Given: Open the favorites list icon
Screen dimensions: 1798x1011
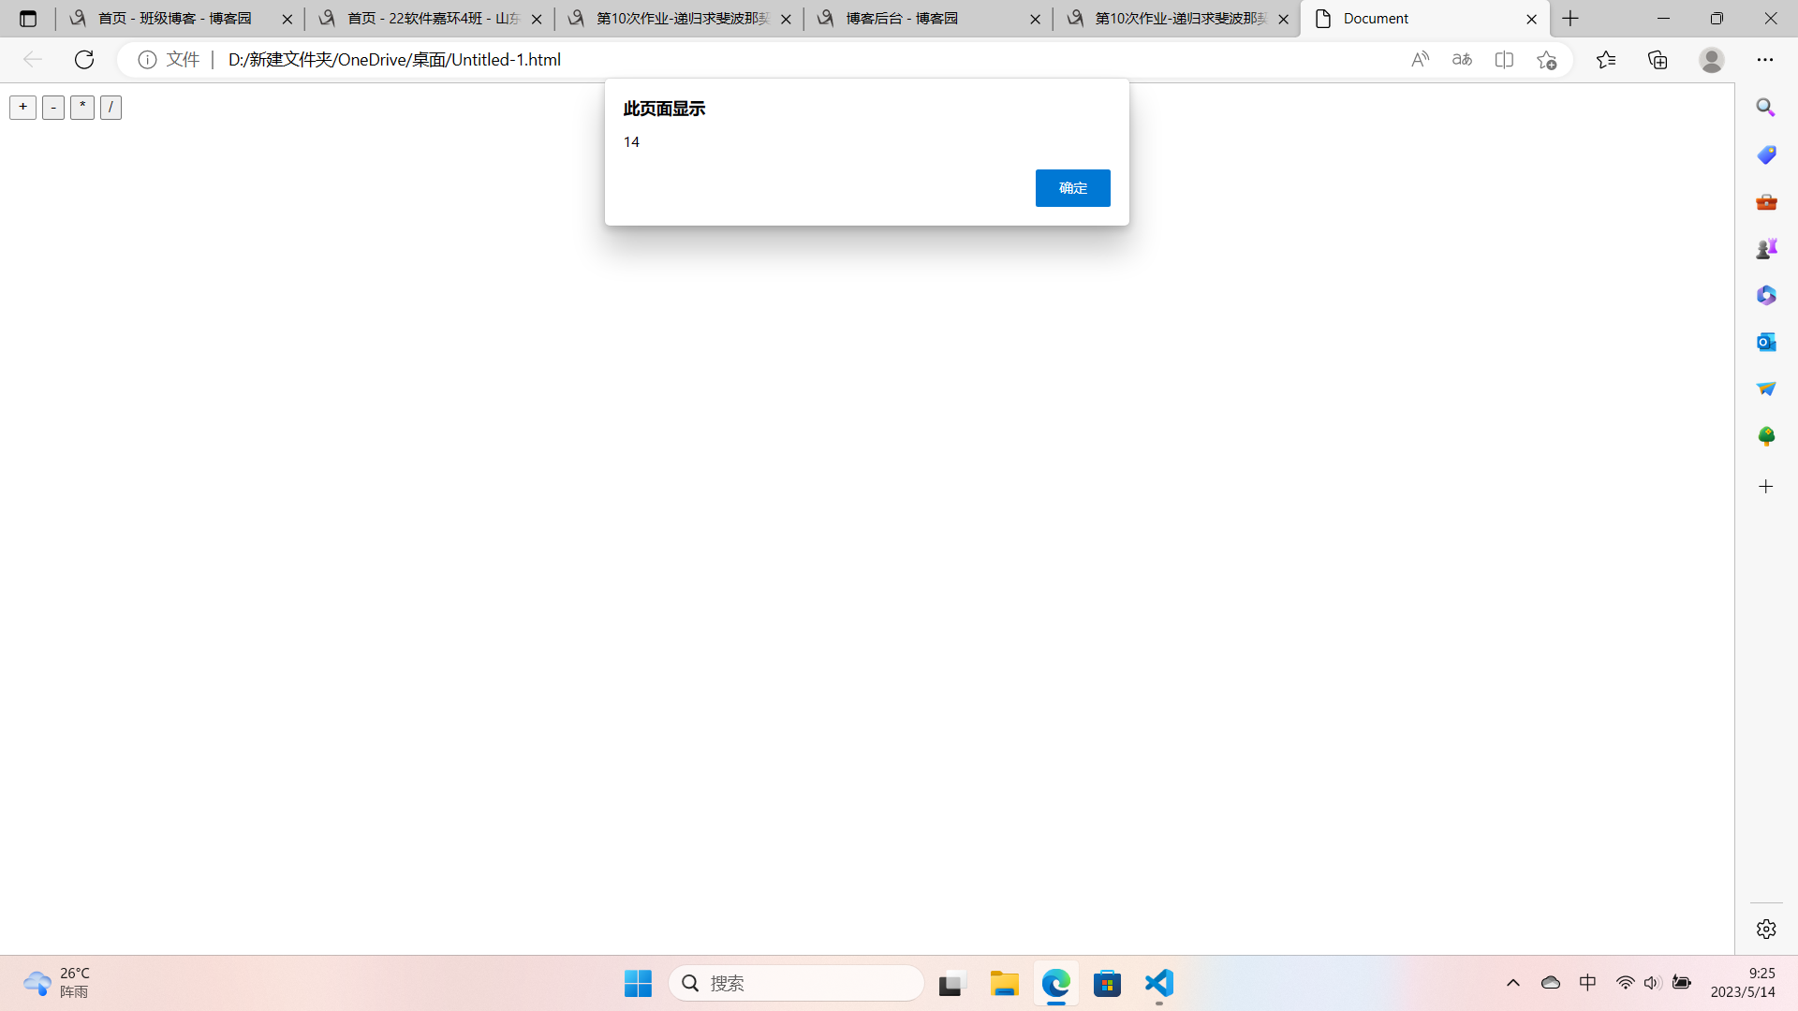Looking at the screenshot, I should [x=1606, y=60].
